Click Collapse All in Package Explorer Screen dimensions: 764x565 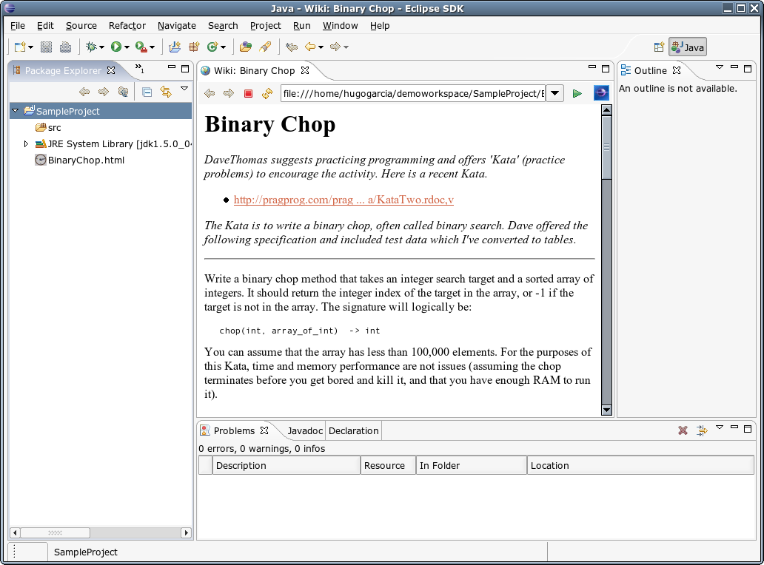pos(147,92)
